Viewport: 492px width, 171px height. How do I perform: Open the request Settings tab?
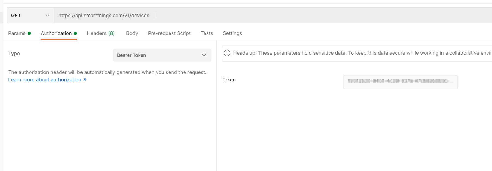point(232,33)
